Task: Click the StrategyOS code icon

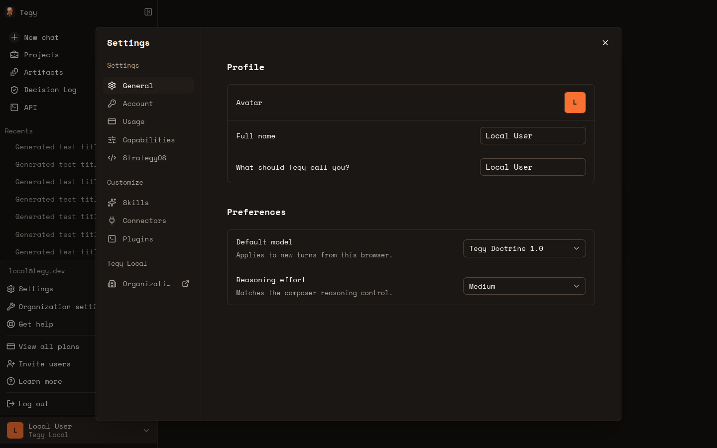Action: pos(112,158)
